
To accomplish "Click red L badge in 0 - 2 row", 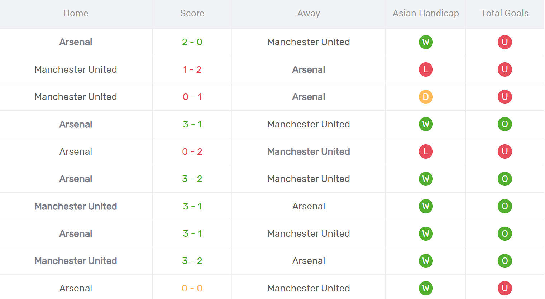I will (x=426, y=151).
